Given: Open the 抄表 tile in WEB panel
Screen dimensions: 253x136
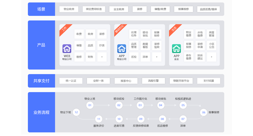Looking at the screenshot, I should click(x=102, y=45).
